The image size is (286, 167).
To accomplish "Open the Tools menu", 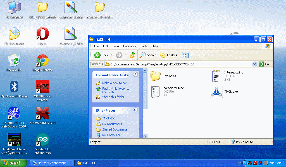I will click(144, 46).
